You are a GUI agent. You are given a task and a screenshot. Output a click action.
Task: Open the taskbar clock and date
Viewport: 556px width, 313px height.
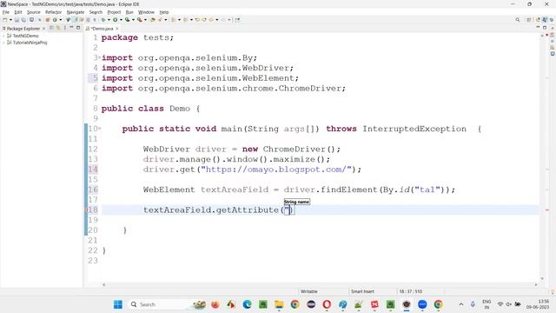point(539,304)
